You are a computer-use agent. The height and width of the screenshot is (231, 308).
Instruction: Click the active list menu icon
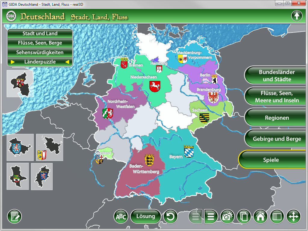[211, 217]
